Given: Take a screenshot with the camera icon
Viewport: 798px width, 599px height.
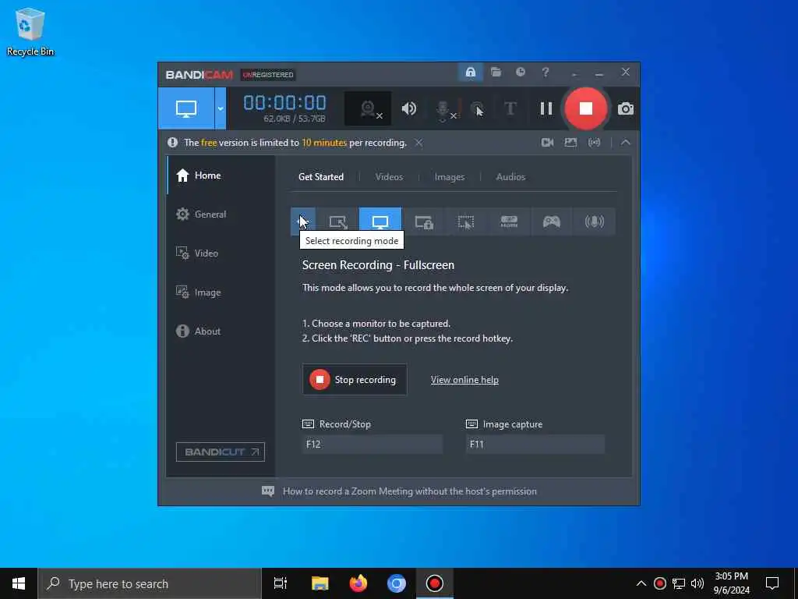Looking at the screenshot, I should point(626,109).
